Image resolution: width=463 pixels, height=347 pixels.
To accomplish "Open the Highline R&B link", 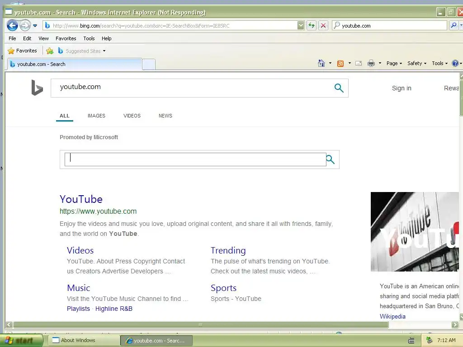I will pos(113,309).
